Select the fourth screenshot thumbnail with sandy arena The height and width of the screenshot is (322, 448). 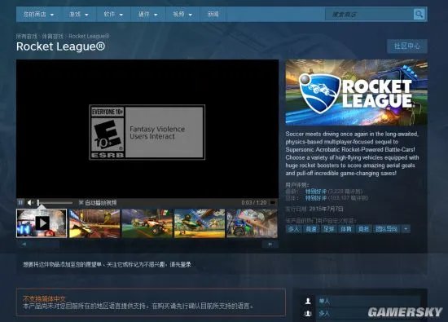coord(200,223)
